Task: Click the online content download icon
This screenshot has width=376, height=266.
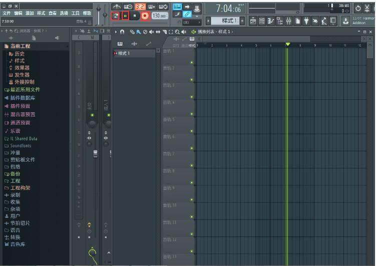Action: tap(345, 21)
